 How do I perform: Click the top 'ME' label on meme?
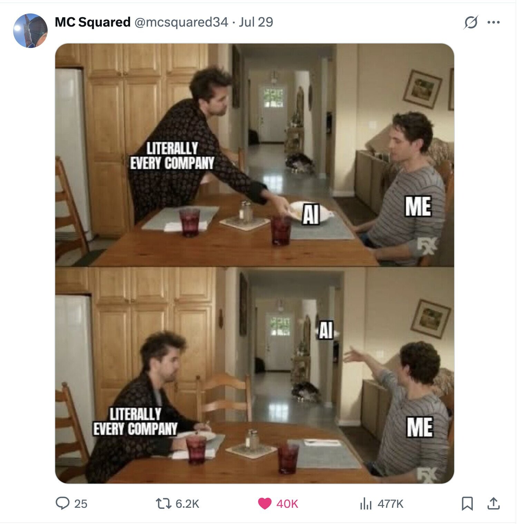(418, 206)
